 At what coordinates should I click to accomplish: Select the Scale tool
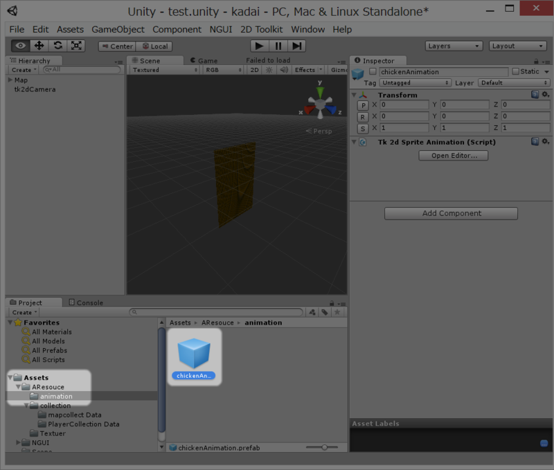point(76,46)
